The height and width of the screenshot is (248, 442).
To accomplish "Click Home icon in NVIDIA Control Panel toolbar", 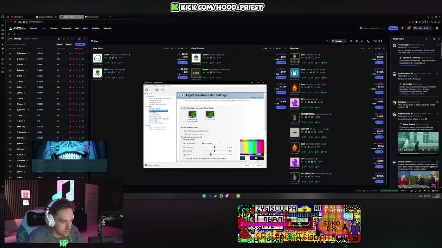I will click(163, 90).
